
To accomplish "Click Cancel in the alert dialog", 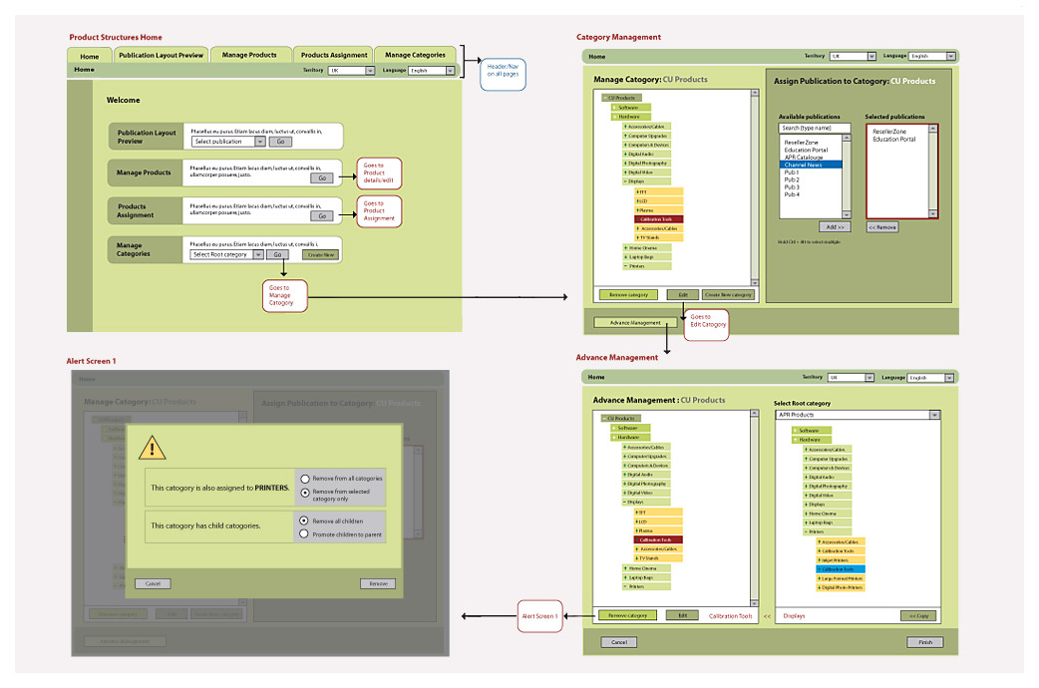I will pos(153,584).
